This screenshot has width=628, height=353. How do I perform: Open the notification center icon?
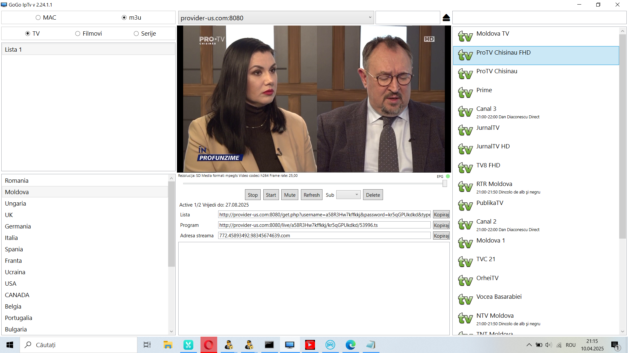[615, 345]
